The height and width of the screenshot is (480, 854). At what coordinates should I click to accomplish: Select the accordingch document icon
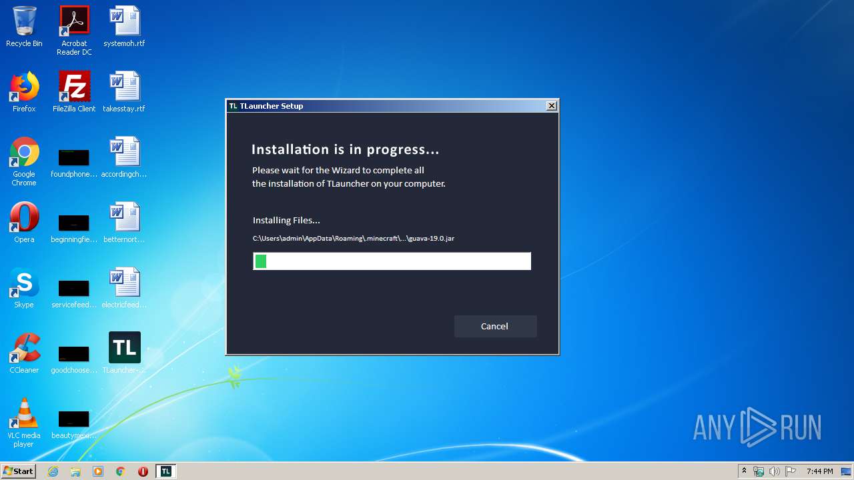pos(124,157)
